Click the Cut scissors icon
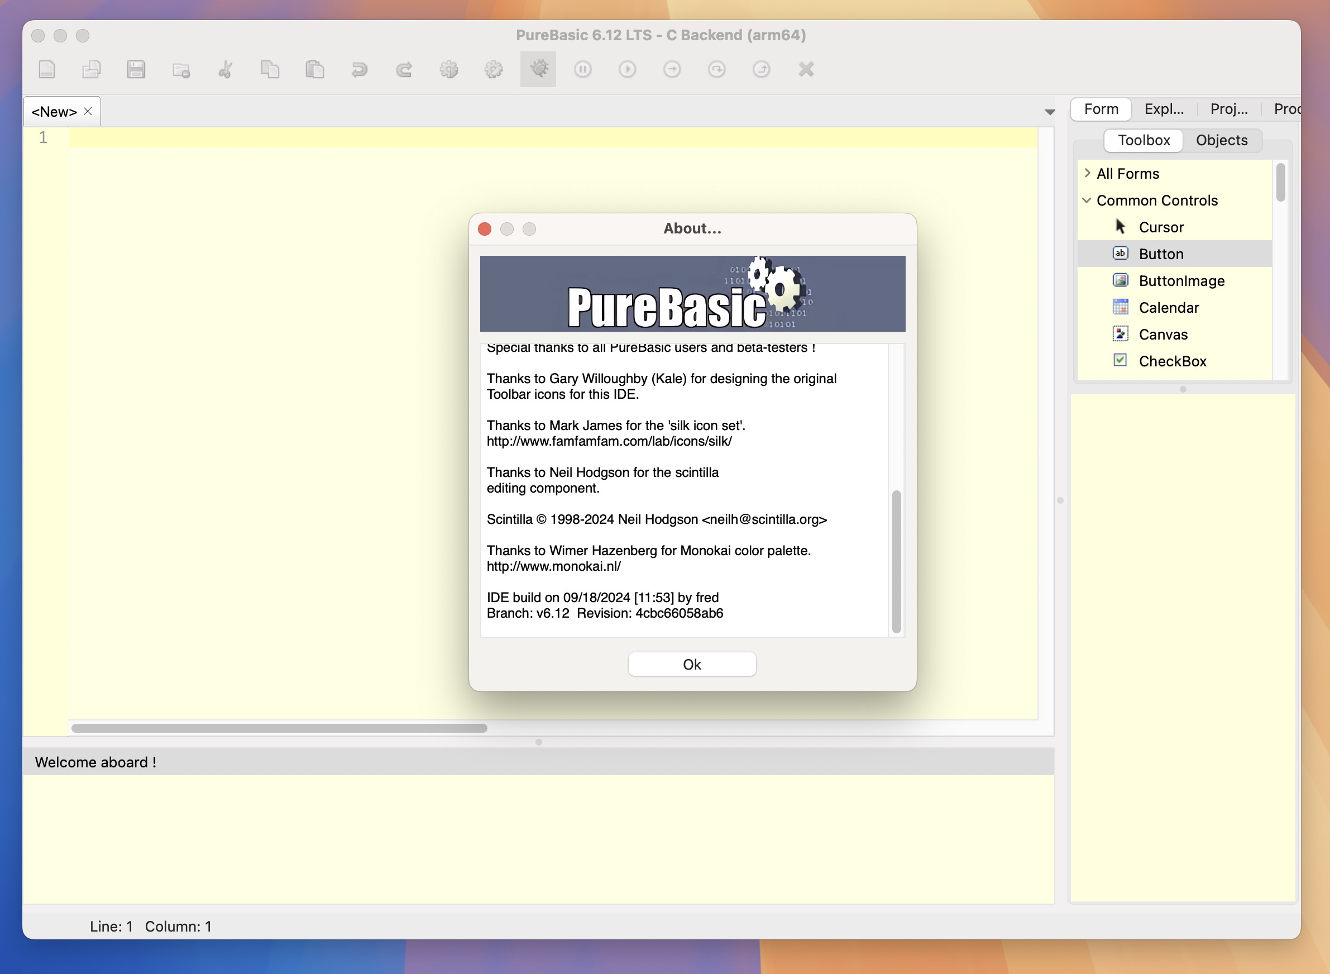Viewport: 1330px width, 974px height. point(225,70)
